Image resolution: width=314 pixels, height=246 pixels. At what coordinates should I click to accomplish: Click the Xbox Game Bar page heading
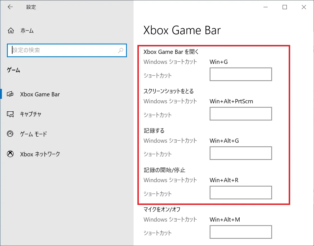coord(182,30)
